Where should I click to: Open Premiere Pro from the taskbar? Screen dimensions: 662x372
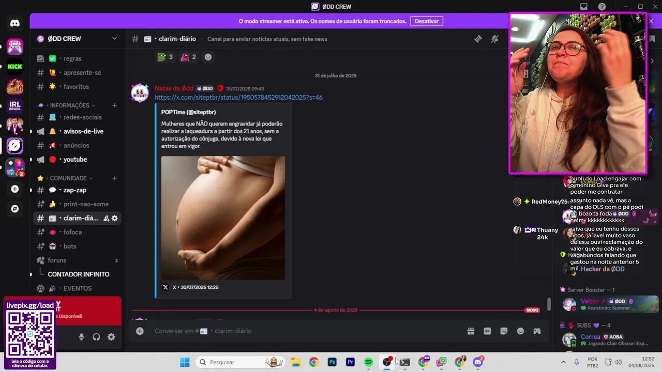click(351, 362)
